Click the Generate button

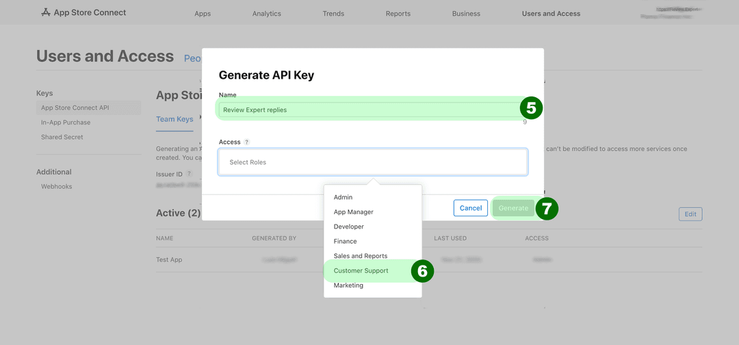coord(514,208)
